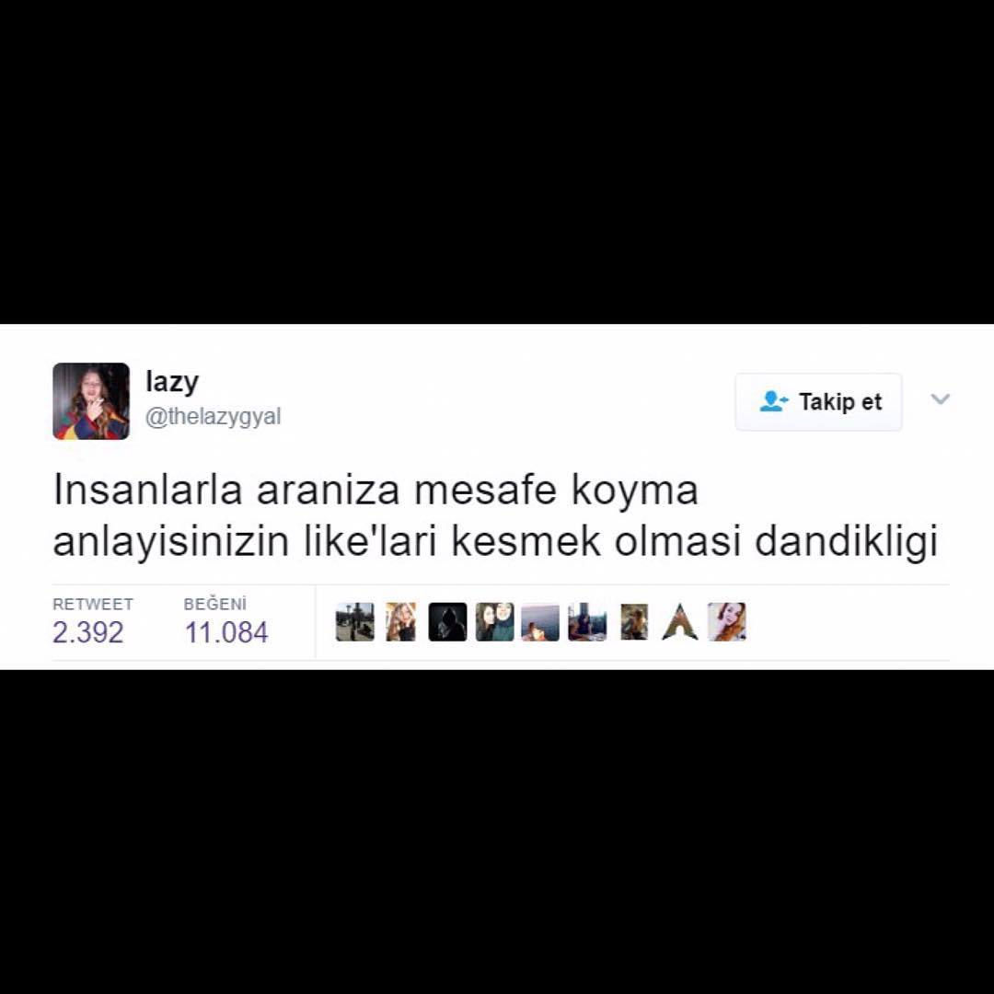This screenshot has height=994, width=994.
Task: Expand the tweet options chevron
Action: pyautogui.click(x=940, y=399)
